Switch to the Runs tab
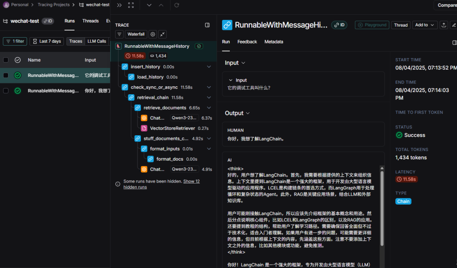This screenshot has width=457, height=268. (x=70, y=21)
